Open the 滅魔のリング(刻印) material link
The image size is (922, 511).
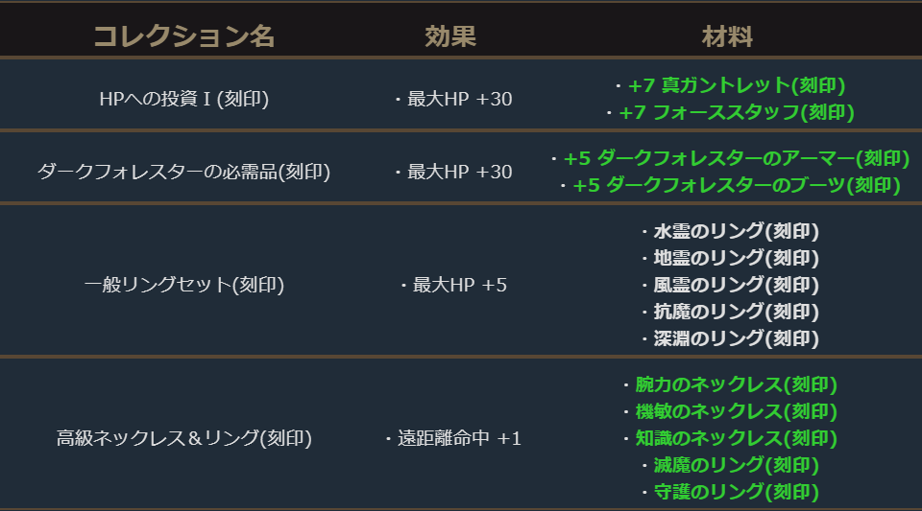[736, 465]
